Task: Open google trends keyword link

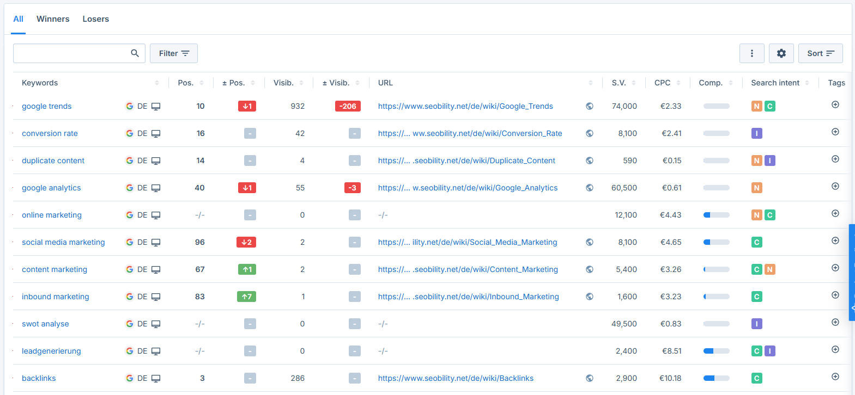Action: point(47,106)
